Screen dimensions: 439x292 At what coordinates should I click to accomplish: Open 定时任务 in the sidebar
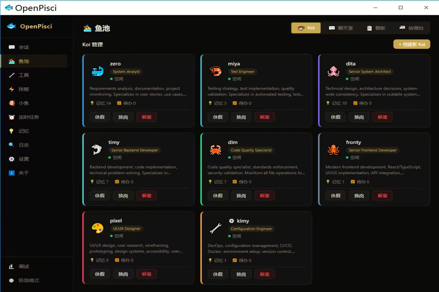coord(24,117)
